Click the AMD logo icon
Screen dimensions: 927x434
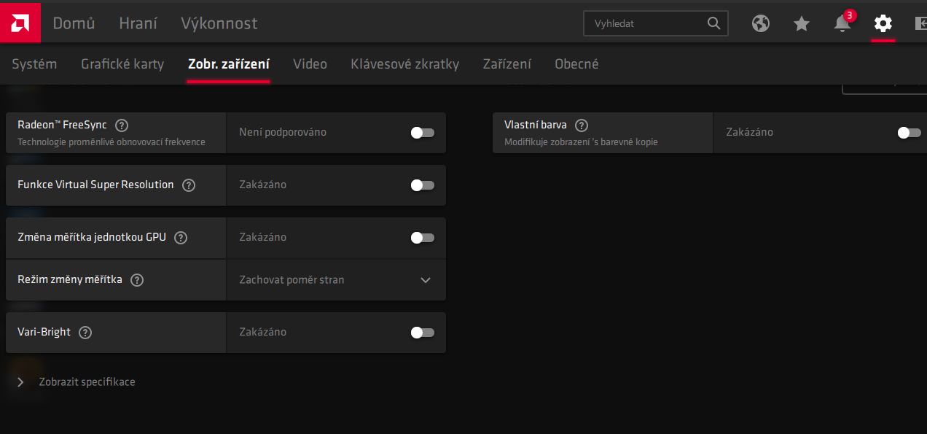[20, 23]
